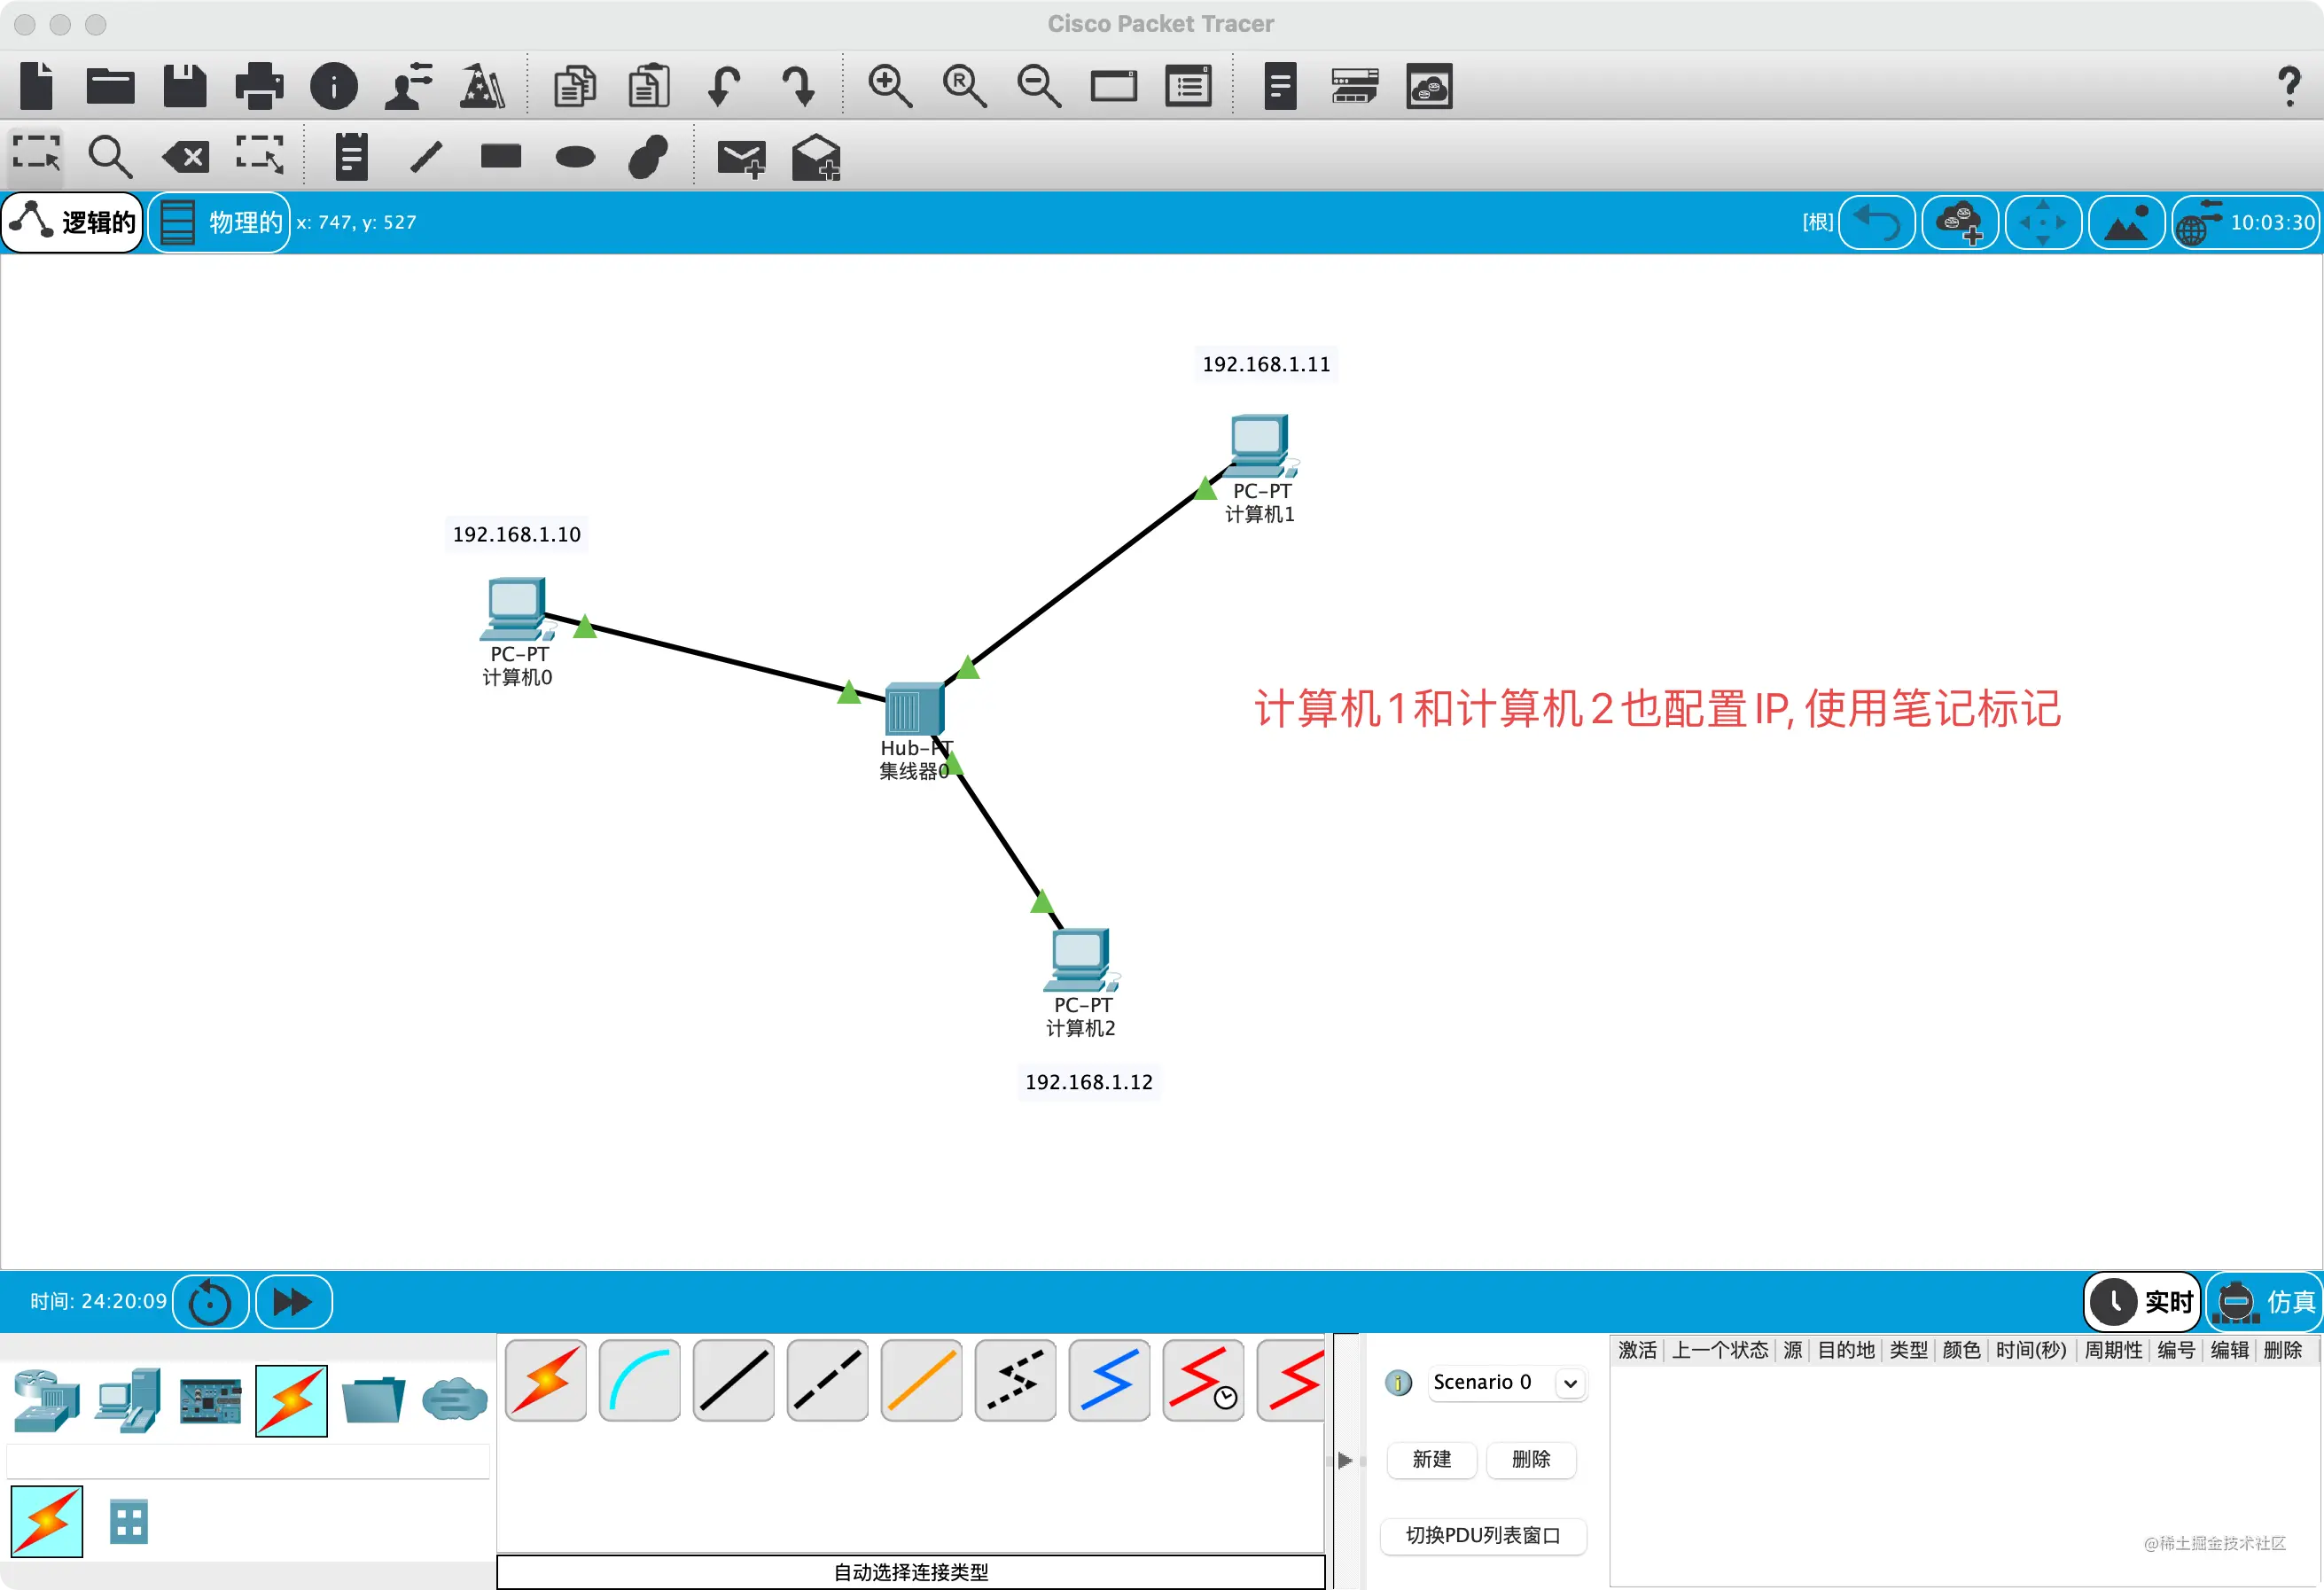Zoom in on the workspace
This screenshot has width=2324, height=1590.
(x=890, y=86)
